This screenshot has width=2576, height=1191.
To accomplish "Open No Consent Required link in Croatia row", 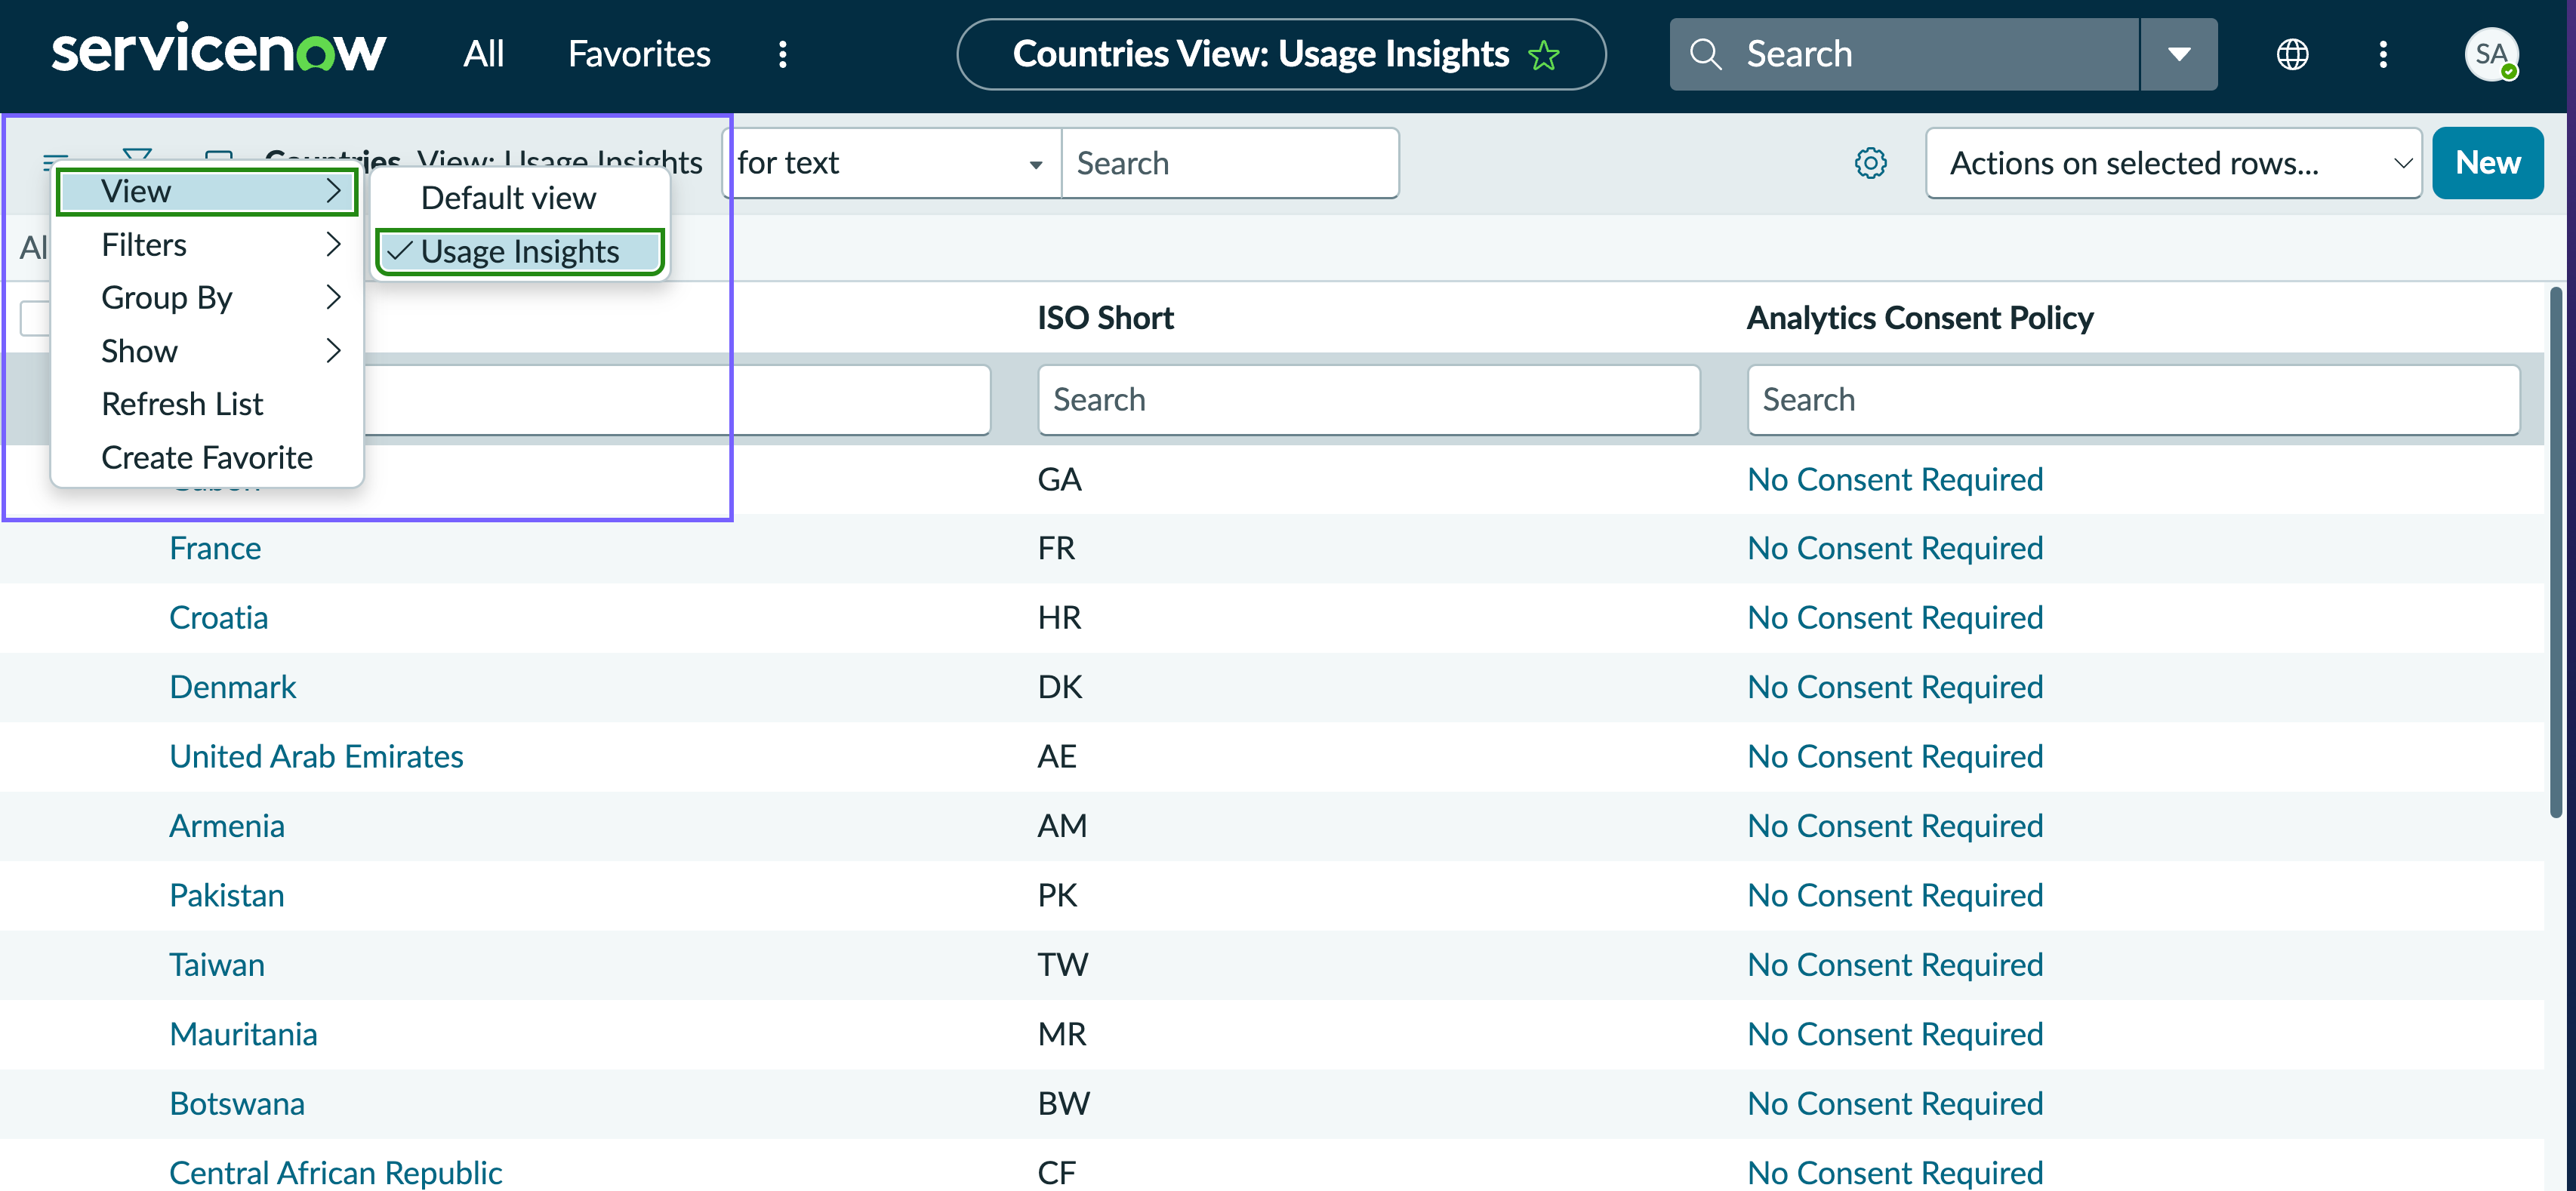I will [x=1894, y=618].
